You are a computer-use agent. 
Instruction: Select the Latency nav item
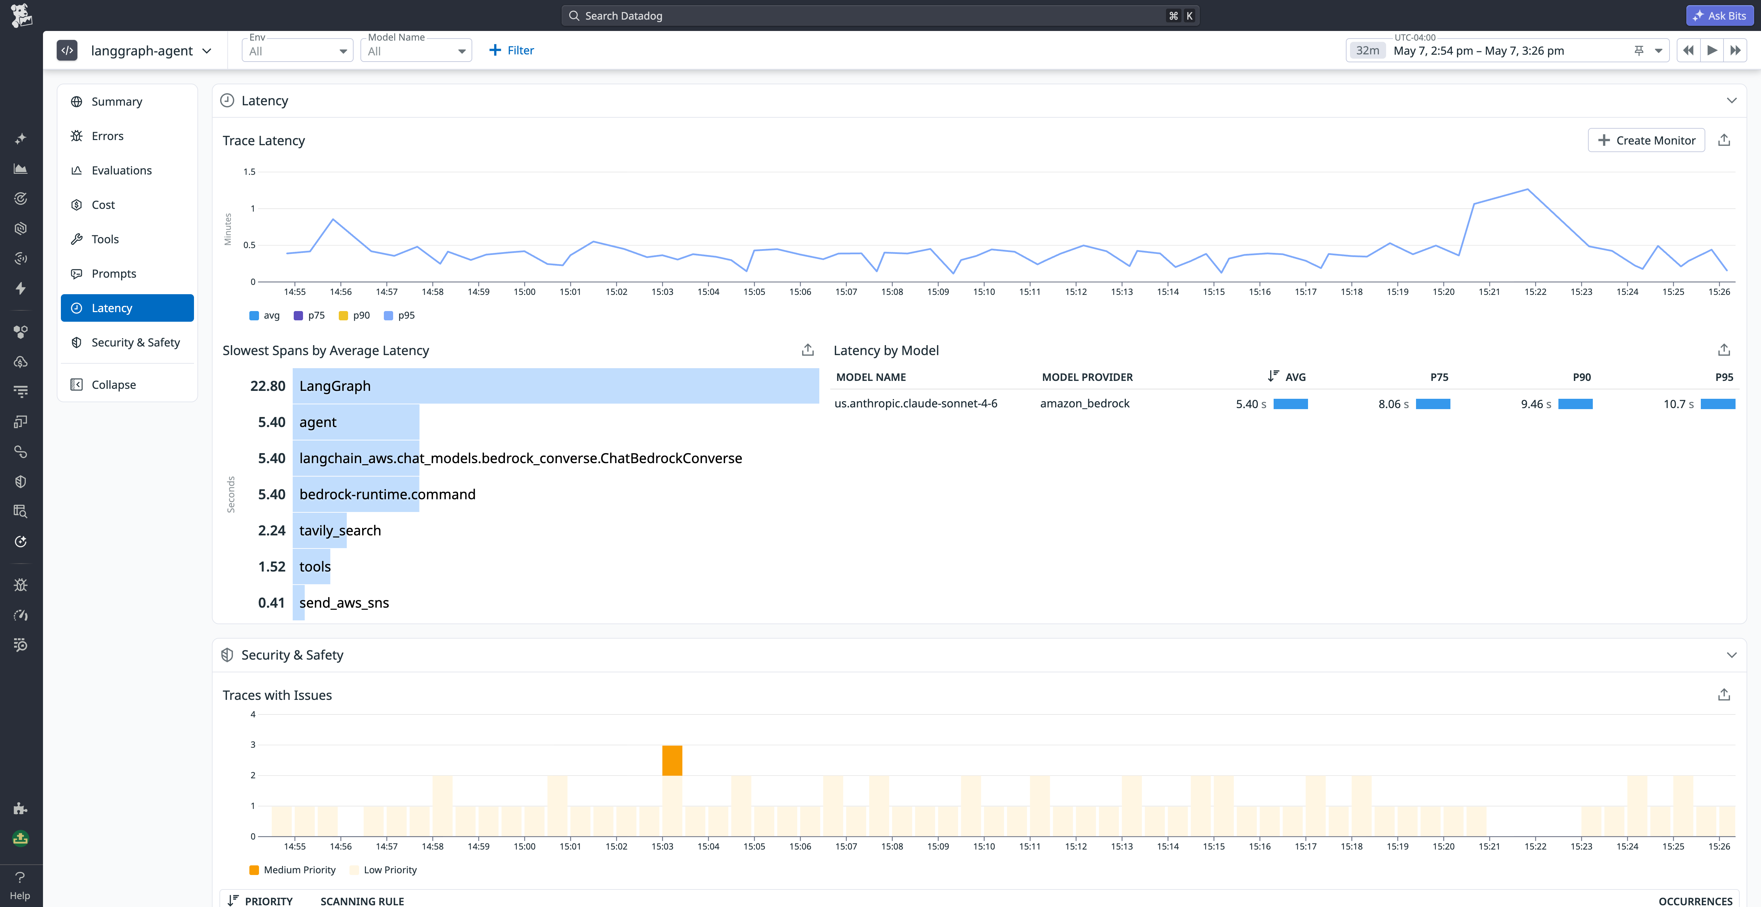pos(127,308)
